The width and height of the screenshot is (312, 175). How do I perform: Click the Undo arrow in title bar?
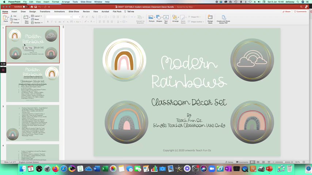coord(39,7)
